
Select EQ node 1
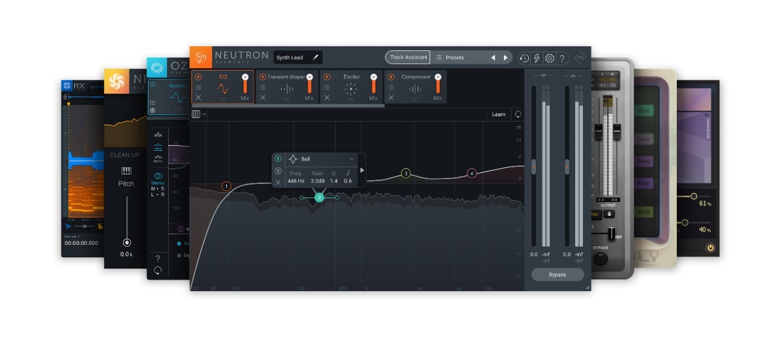coord(226,186)
